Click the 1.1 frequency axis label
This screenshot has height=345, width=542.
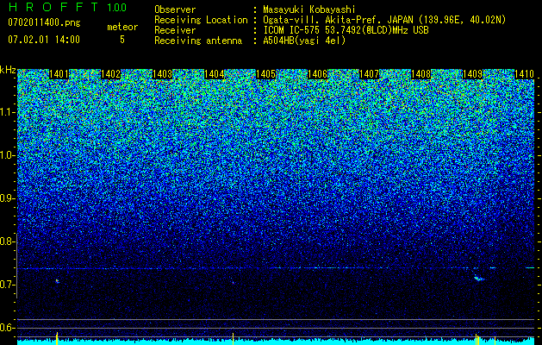coord(7,112)
